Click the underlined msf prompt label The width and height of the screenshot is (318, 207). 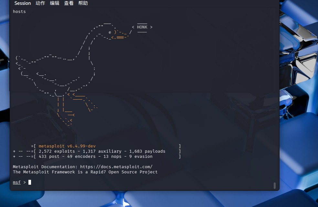coord(16,182)
